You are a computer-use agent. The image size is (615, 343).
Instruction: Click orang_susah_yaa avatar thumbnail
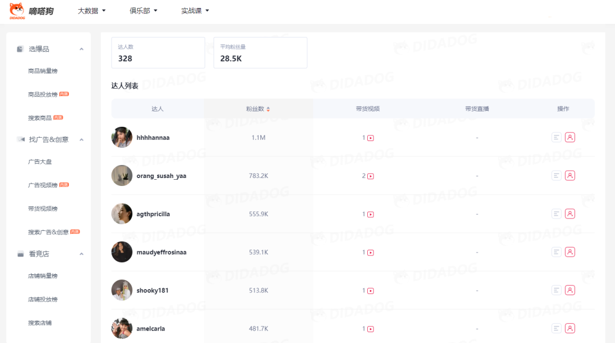pyautogui.click(x=122, y=175)
